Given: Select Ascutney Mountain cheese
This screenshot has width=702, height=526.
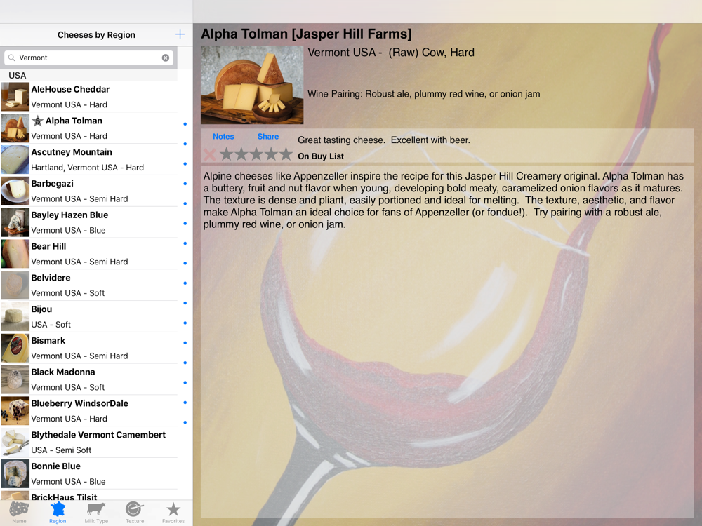Looking at the screenshot, I should point(89,159).
